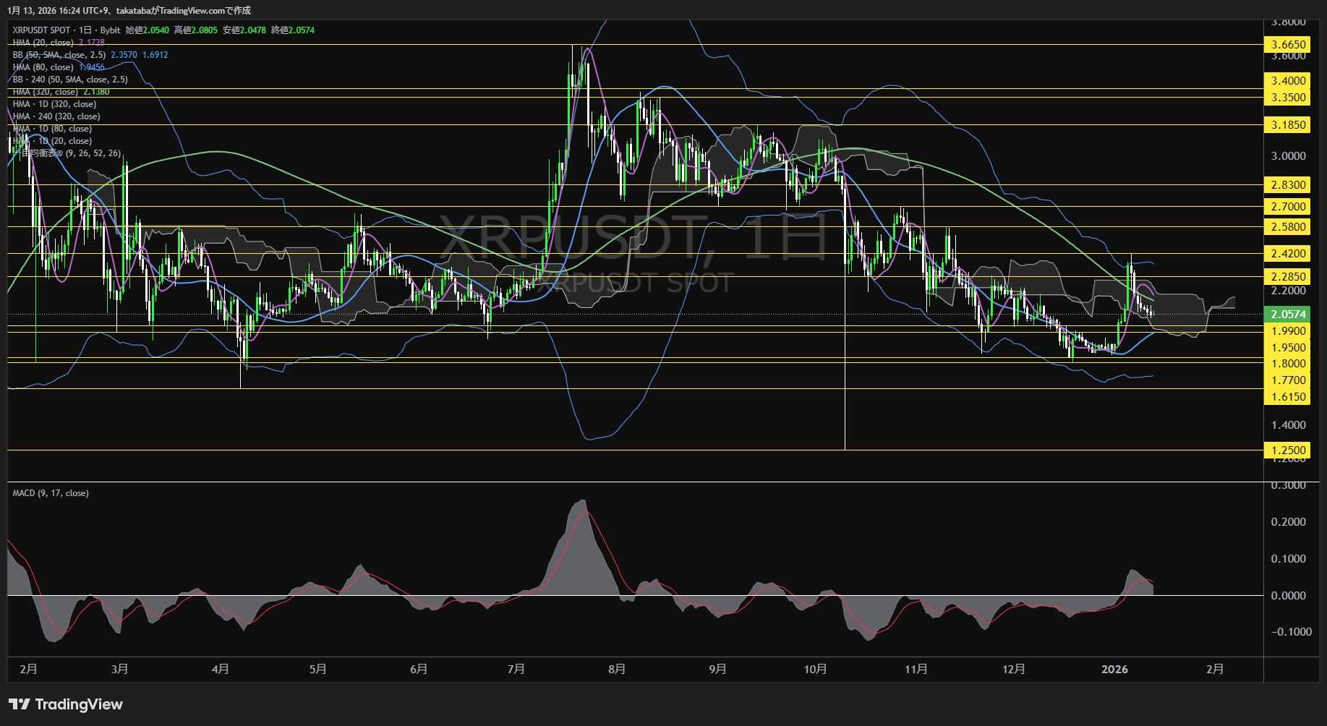Click the 2026 label on time axis
Image resolution: width=1327 pixels, height=726 pixels.
click(1114, 669)
